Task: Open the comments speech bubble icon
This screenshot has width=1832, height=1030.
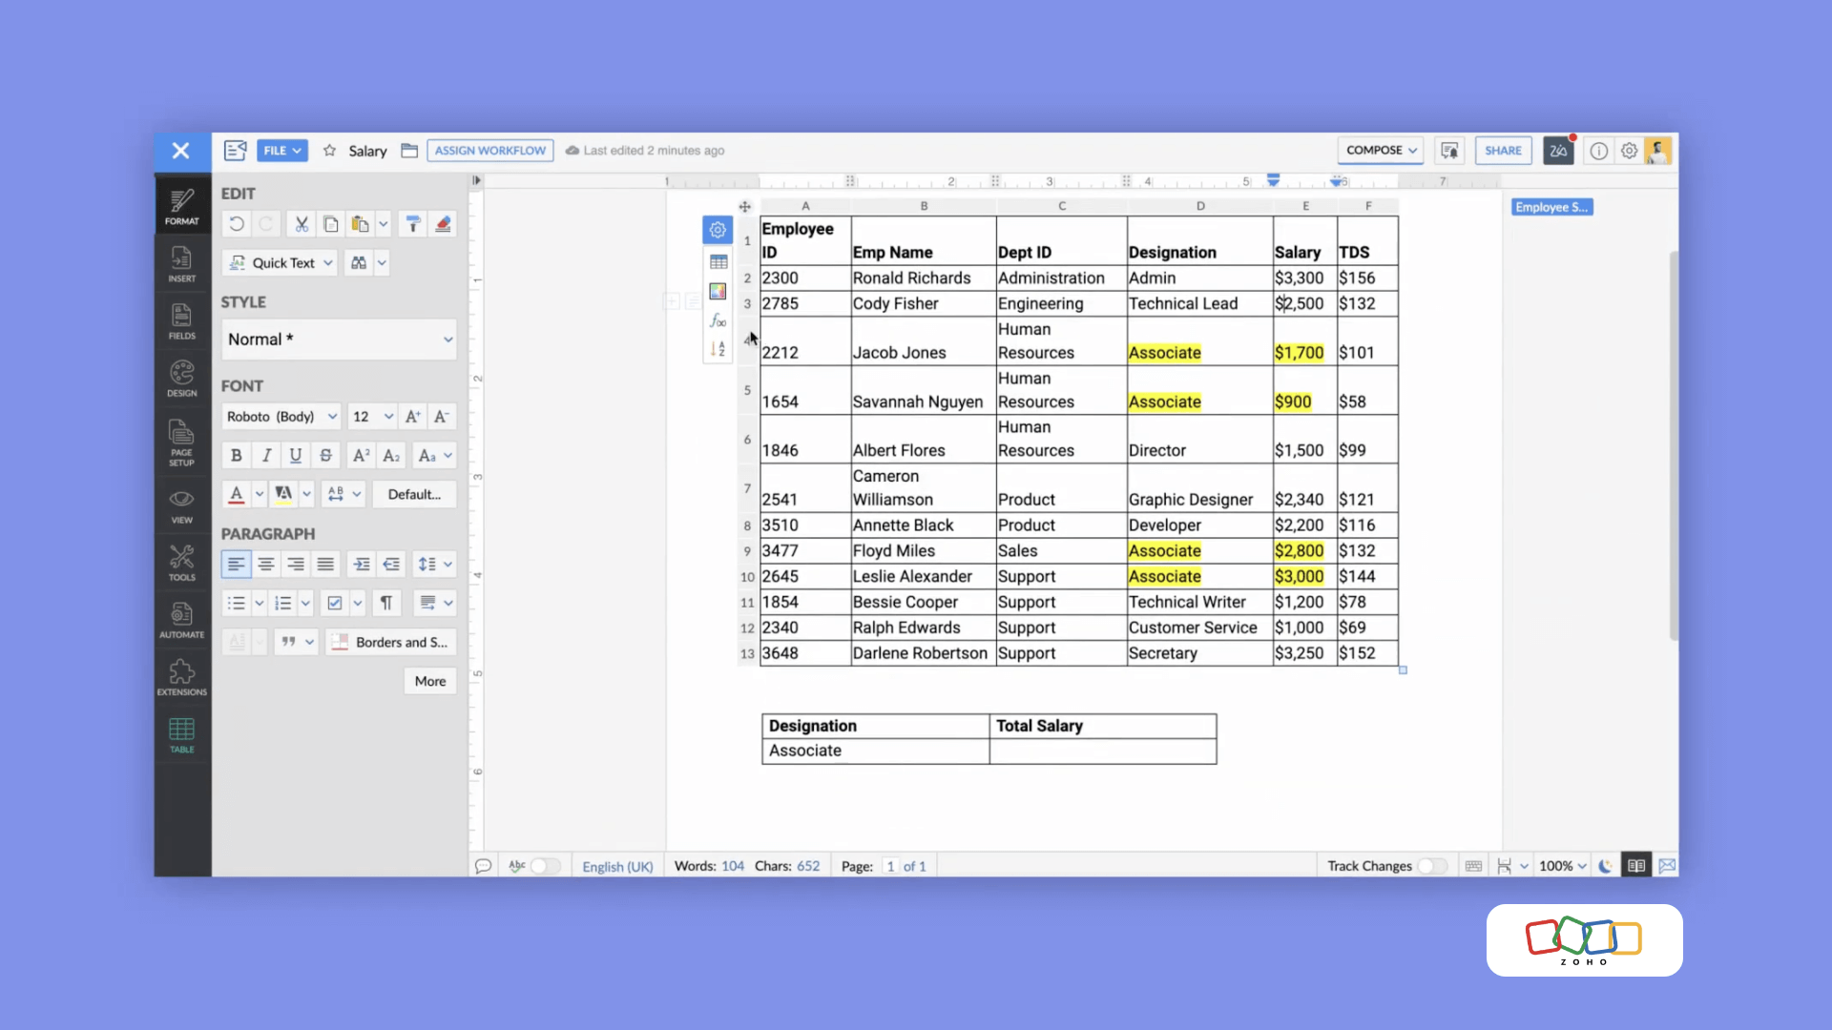Action: pyautogui.click(x=483, y=866)
